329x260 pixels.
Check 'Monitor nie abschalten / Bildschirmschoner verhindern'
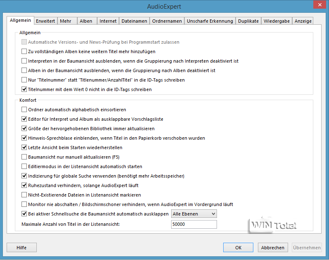(24, 204)
